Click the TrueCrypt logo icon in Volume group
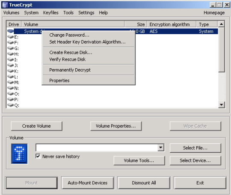 19,154
